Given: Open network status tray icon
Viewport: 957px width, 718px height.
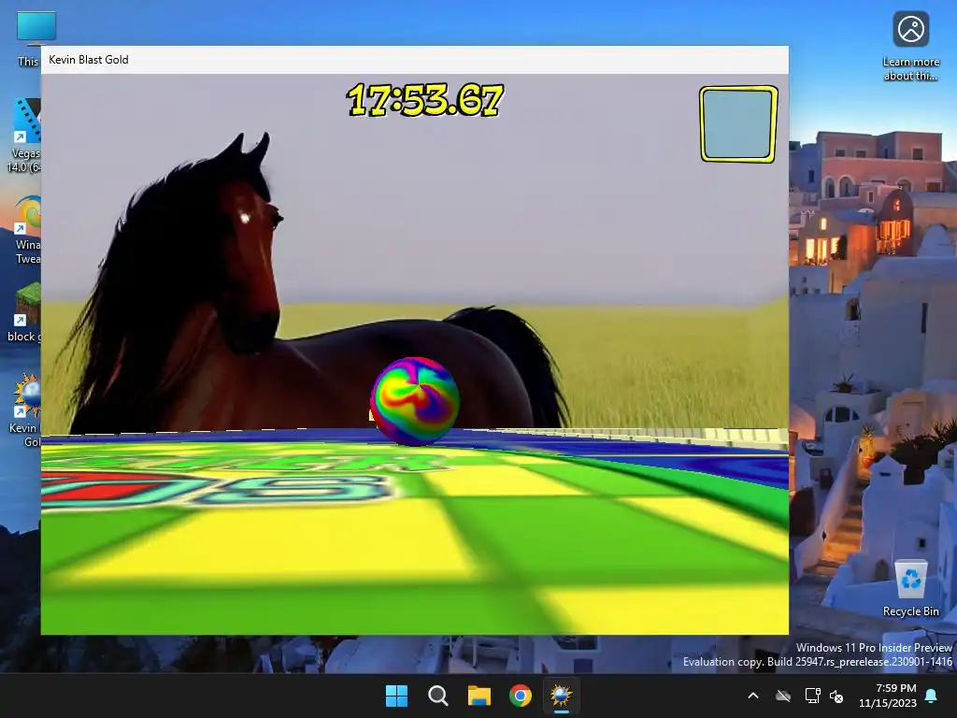Looking at the screenshot, I should [812, 696].
